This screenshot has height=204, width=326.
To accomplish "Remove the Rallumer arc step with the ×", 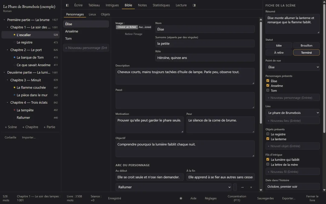I will [x=251, y=187].
